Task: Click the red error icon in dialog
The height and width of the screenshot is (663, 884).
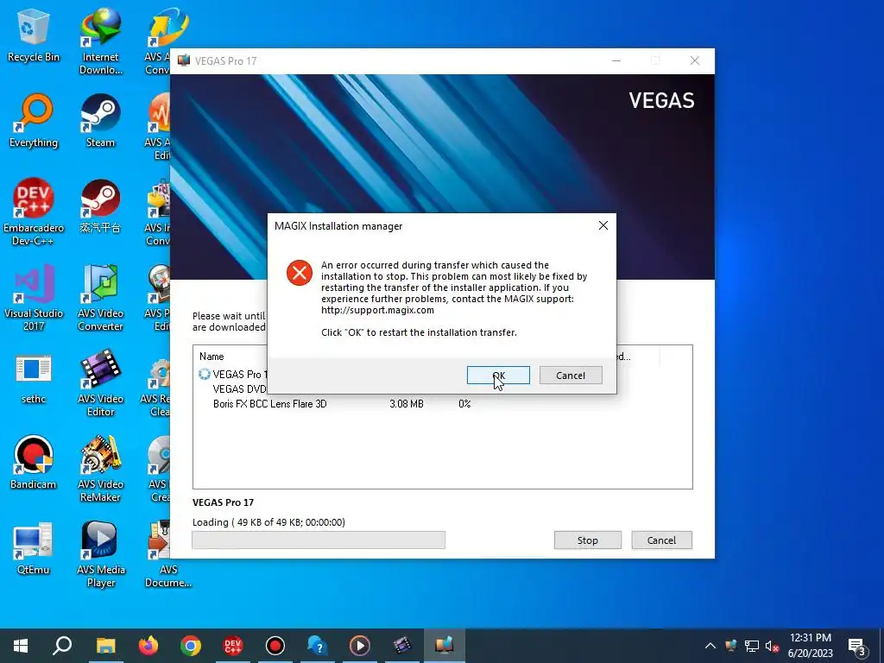Action: point(300,273)
